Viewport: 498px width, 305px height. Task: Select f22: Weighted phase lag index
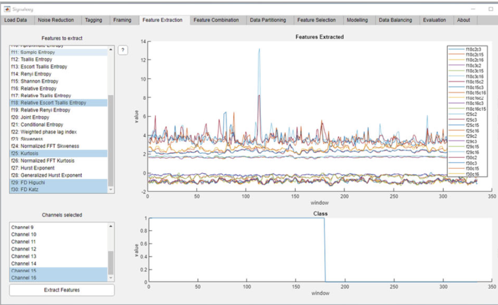pos(58,132)
